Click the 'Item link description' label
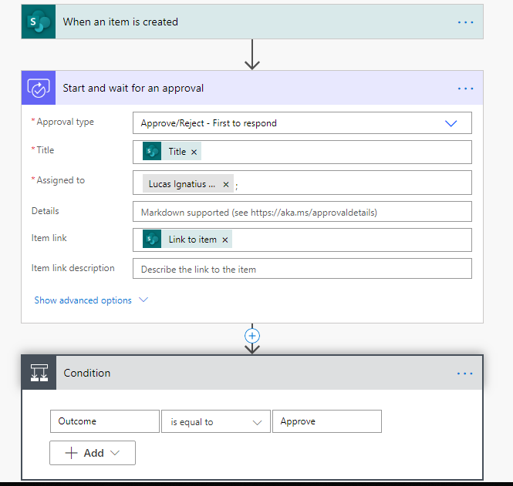The height and width of the screenshot is (486, 513). point(73,268)
